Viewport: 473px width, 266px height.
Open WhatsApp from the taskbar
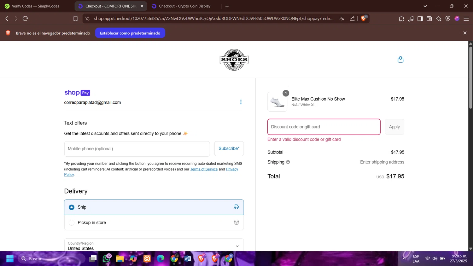pyautogui.click(x=107, y=258)
